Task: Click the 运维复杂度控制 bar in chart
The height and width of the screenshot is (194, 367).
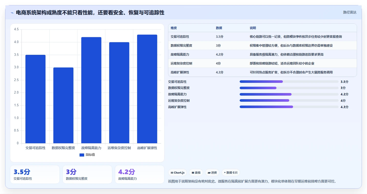Action: click(x=119, y=93)
